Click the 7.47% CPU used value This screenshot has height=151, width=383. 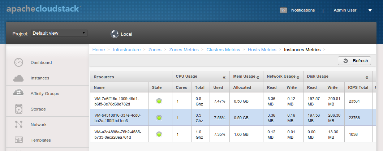220,101
